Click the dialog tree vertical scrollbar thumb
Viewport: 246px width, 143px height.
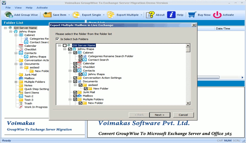(188, 50)
